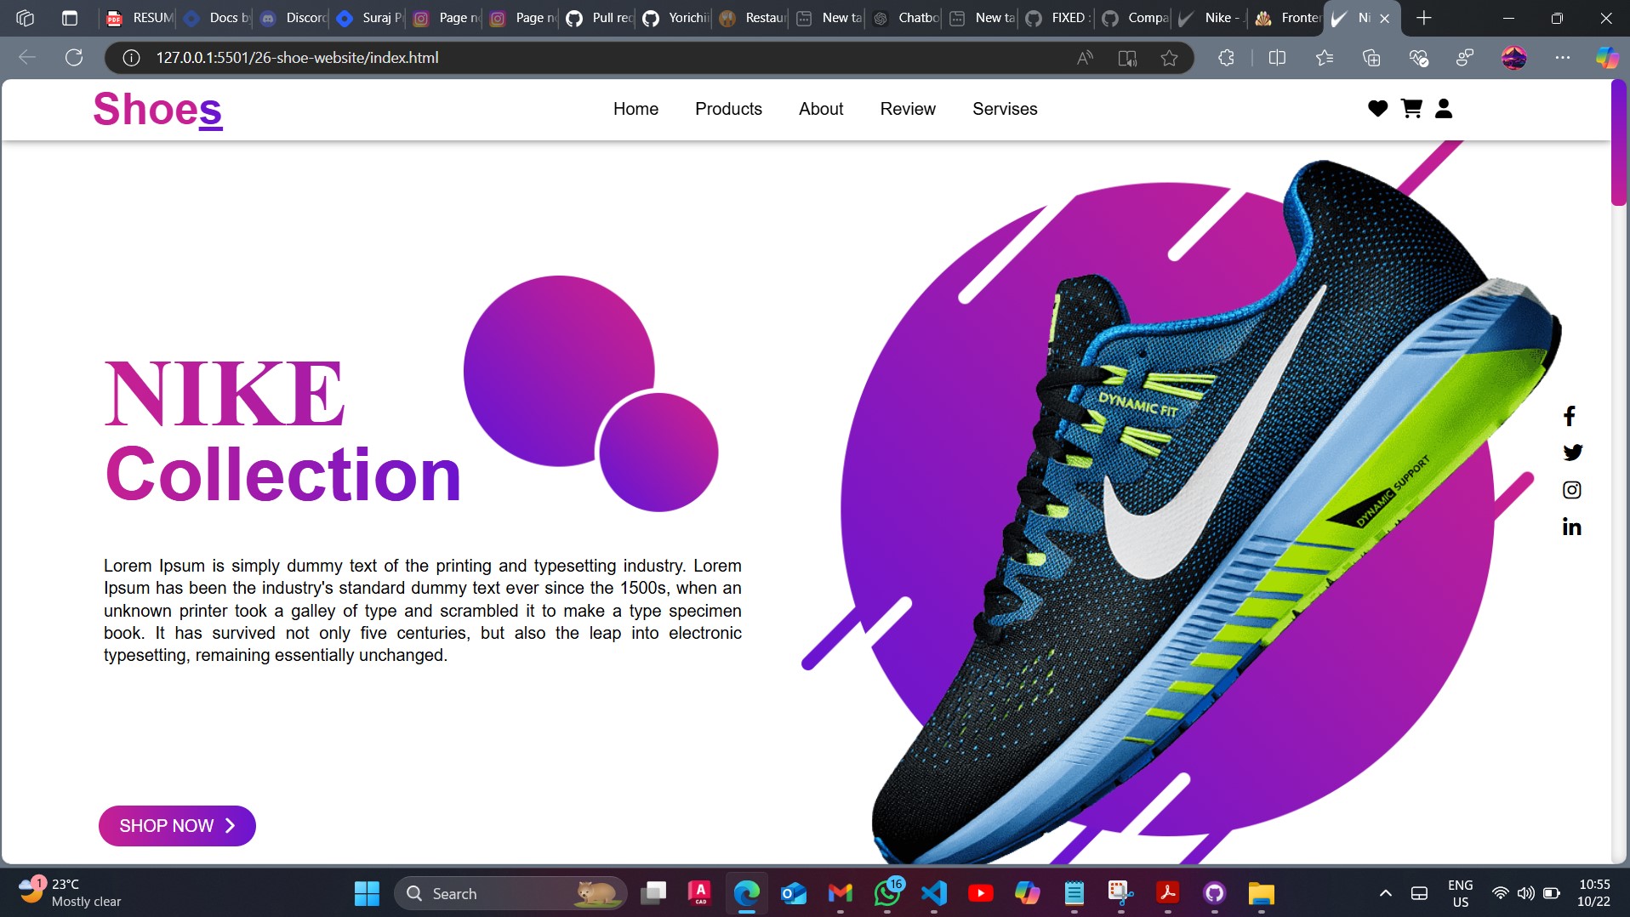Open Copilot icon in browser toolbar

(1607, 58)
